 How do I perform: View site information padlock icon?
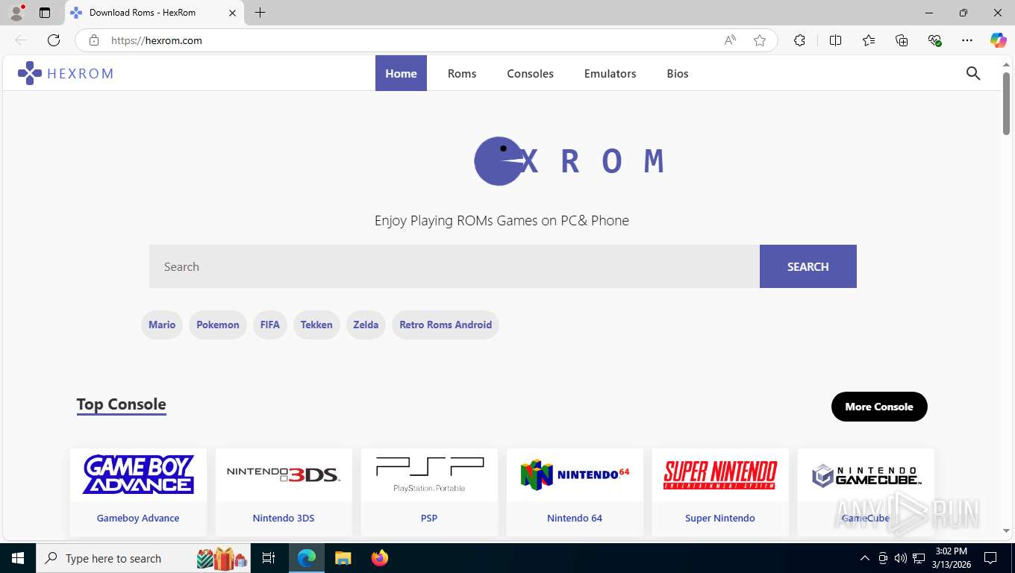94,40
